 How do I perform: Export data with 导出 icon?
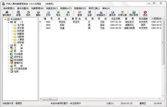point(58,14)
